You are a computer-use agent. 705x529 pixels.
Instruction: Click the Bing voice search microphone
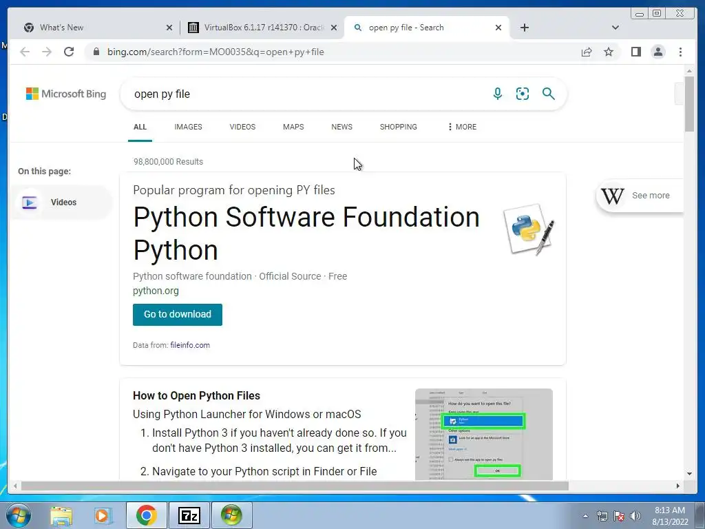497,94
